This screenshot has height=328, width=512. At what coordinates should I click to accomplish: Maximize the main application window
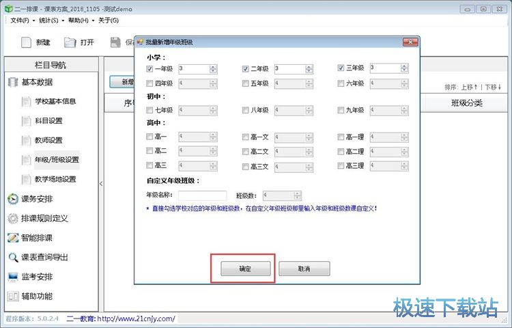(x=483, y=9)
